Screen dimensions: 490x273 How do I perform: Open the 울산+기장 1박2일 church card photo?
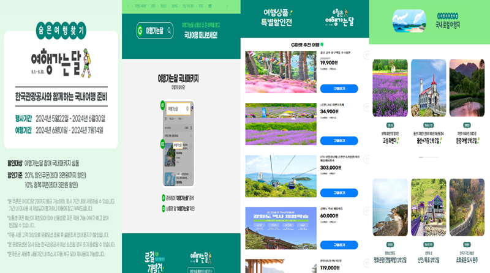click(x=428, y=88)
